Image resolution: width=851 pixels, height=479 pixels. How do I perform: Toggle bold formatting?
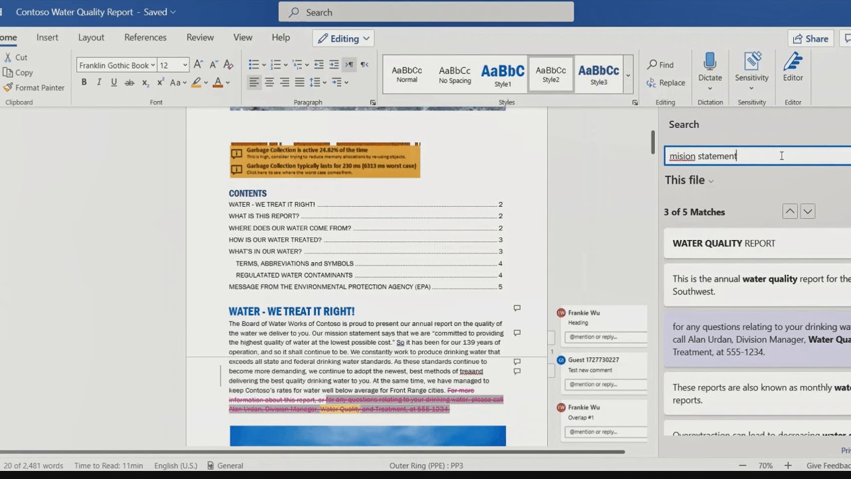(84, 82)
